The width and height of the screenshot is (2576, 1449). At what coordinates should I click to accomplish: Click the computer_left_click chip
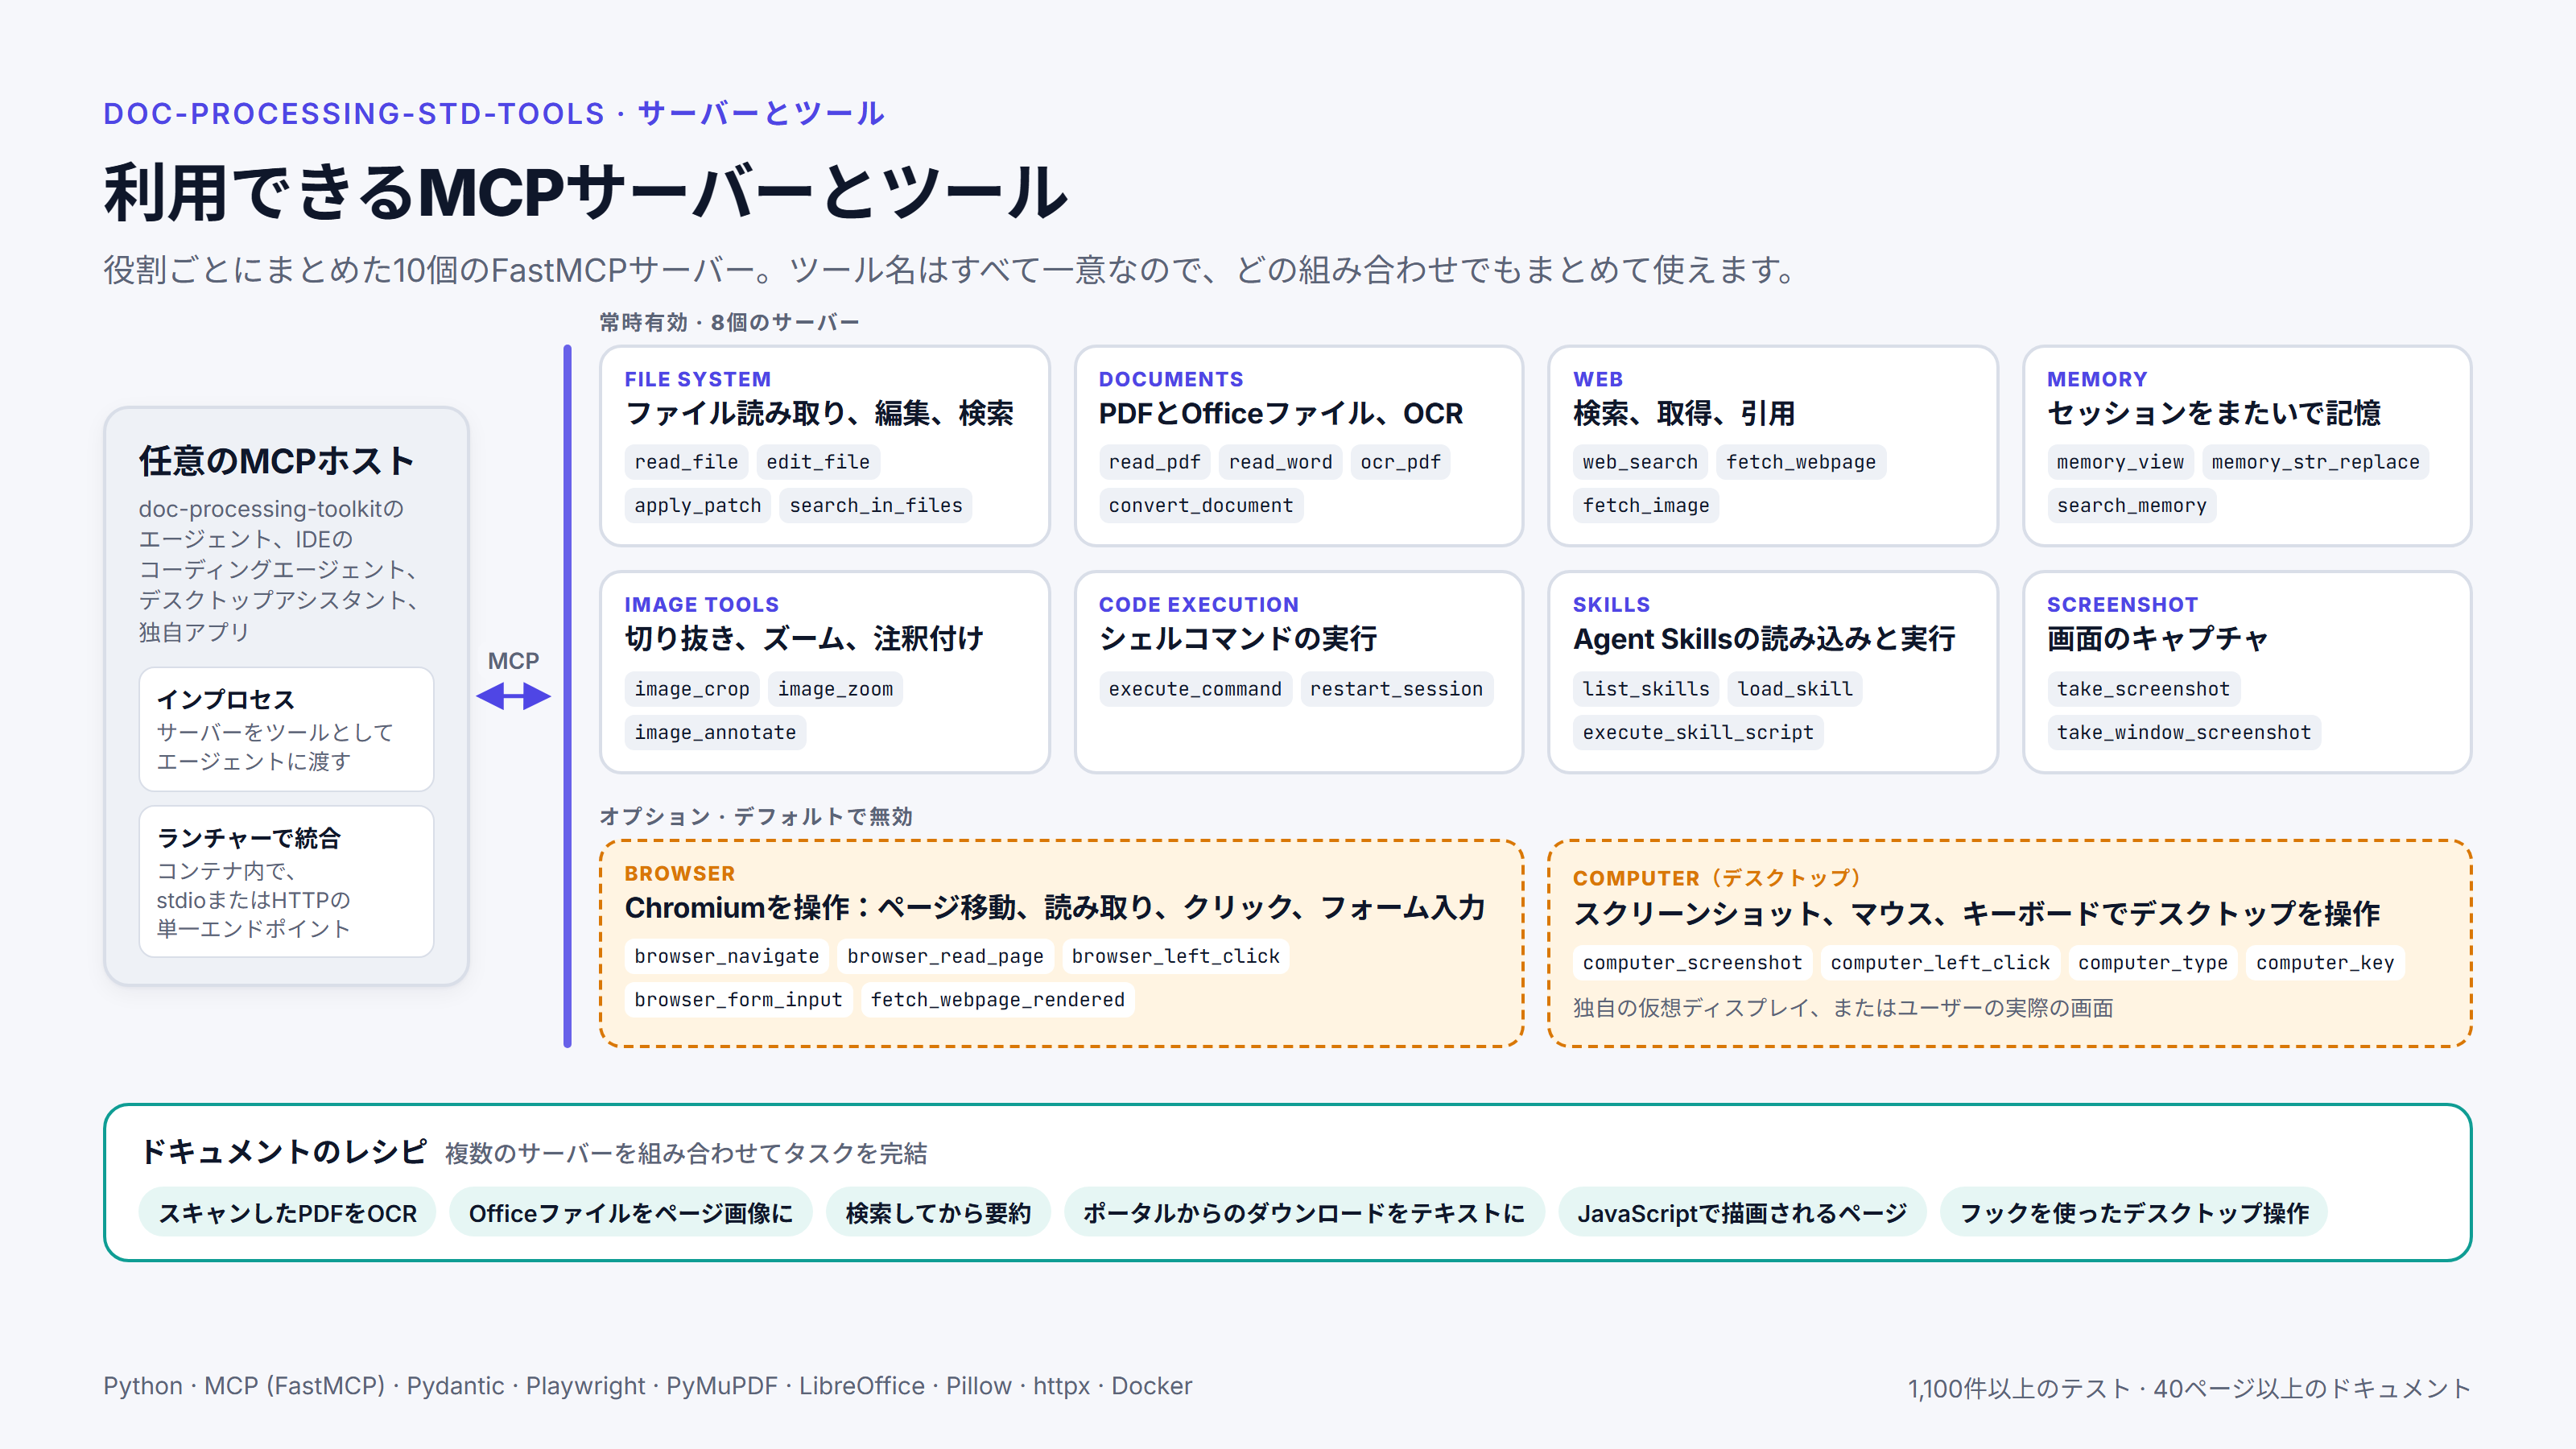pos(1940,963)
